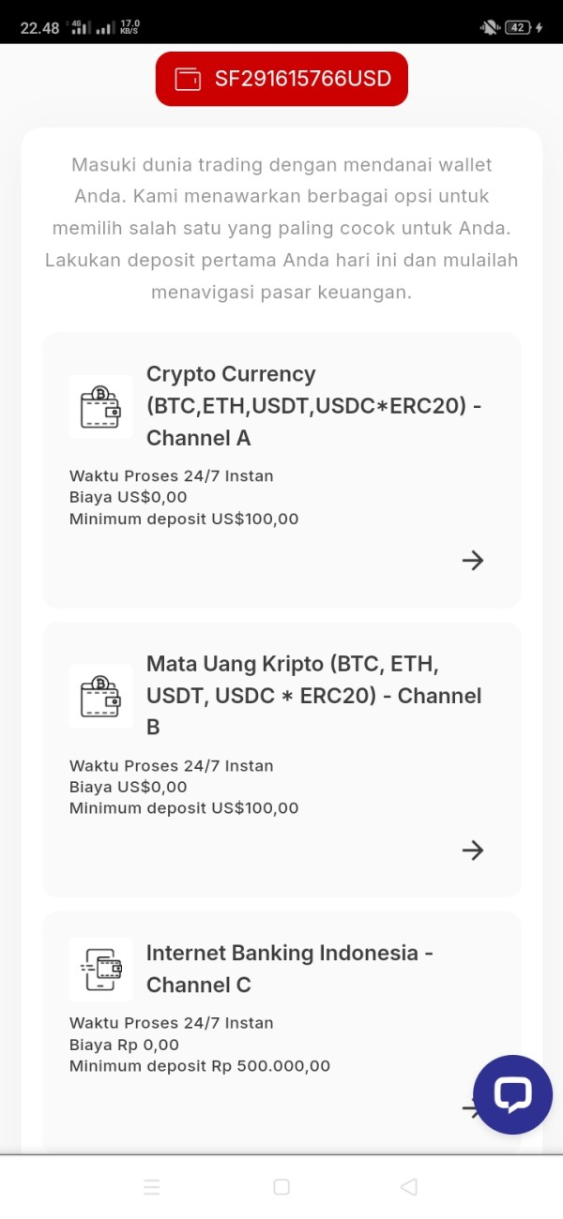The image size is (563, 1219).
Task: Select account SF291615766USD button
Action: pos(281,79)
